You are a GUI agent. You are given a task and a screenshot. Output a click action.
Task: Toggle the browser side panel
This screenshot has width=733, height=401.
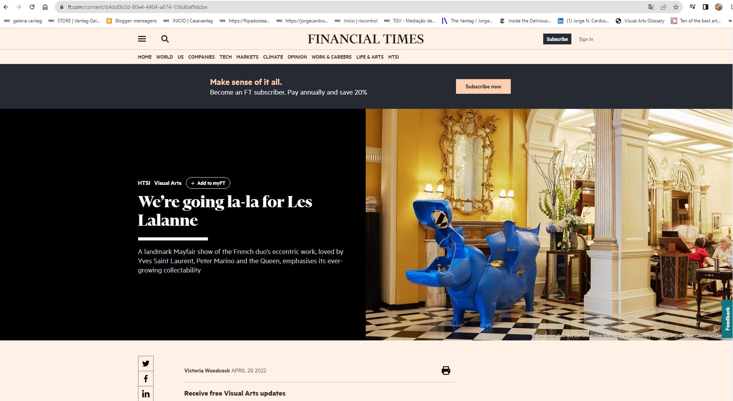705,7
